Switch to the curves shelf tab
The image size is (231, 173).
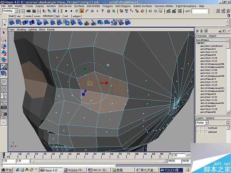[x=37, y=16]
